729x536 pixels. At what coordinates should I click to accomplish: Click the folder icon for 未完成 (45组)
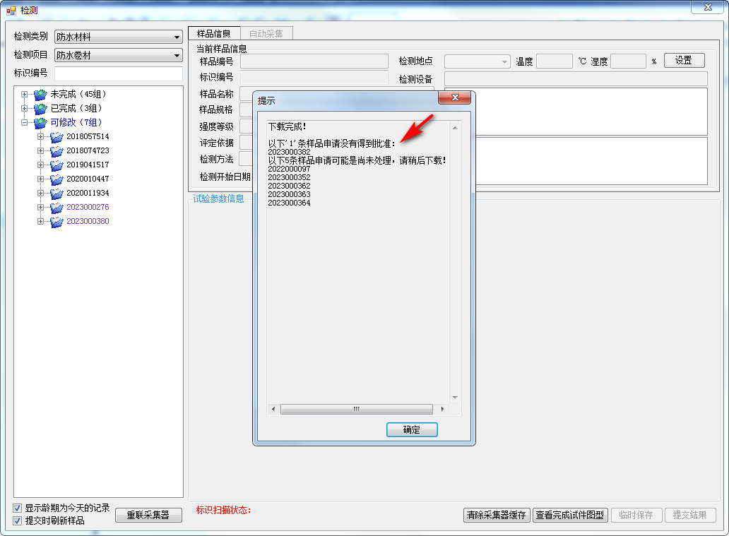pyautogui.click(x=40, y=94)
